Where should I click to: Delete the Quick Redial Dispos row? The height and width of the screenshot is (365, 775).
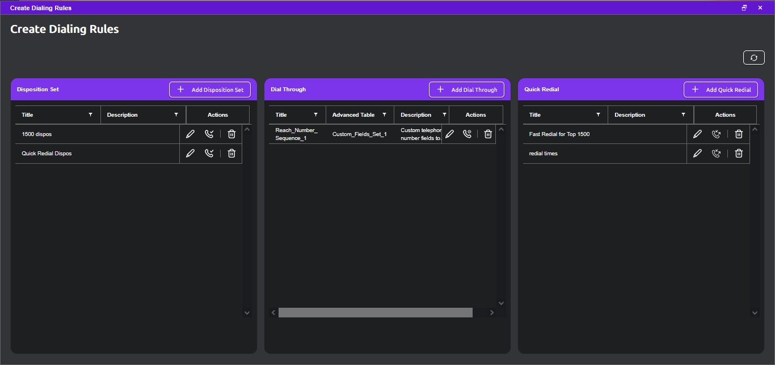pos(231,154)
